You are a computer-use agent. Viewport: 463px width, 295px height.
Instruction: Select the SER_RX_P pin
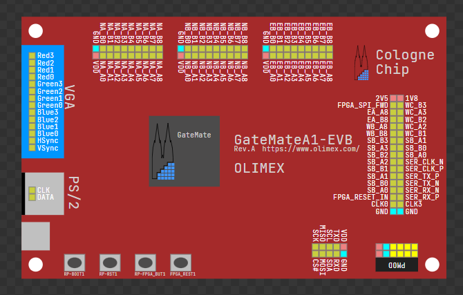400,198
